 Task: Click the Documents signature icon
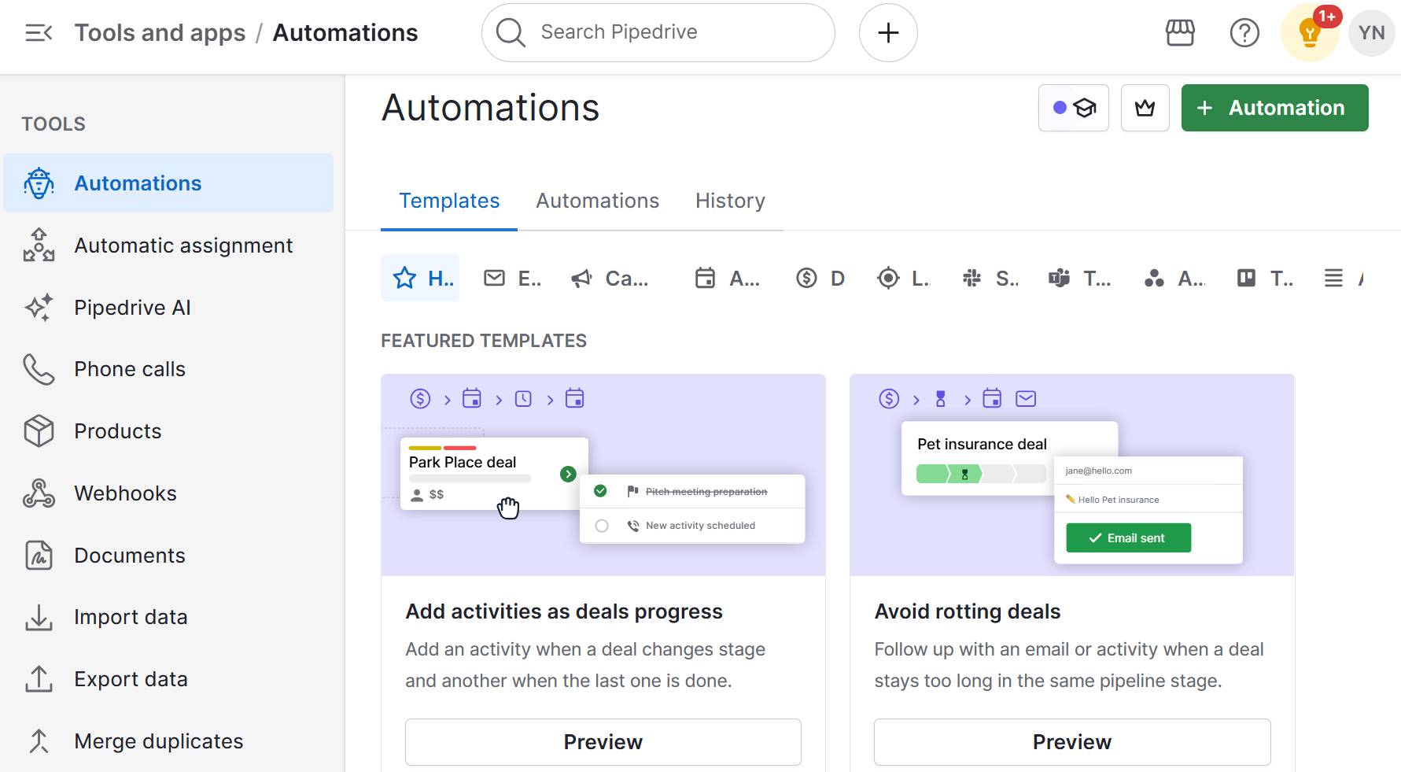pos(39,556)
